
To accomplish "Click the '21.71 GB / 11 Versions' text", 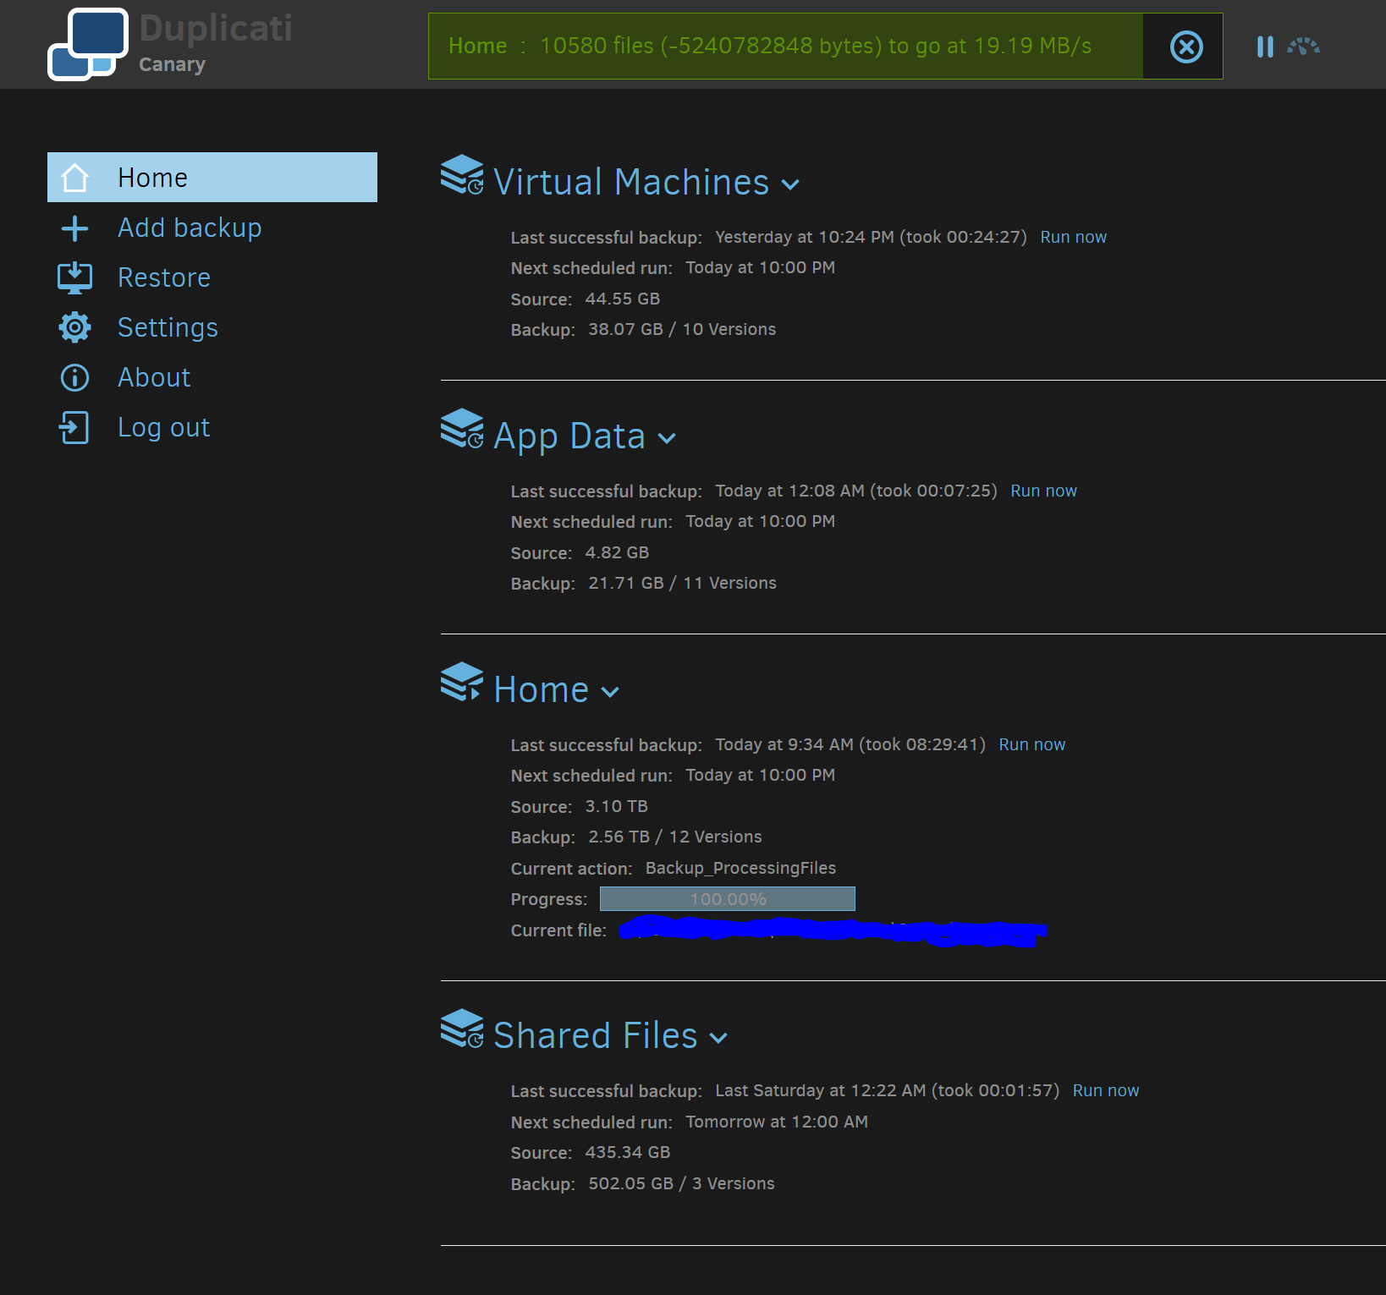I will tap(682, 584).
